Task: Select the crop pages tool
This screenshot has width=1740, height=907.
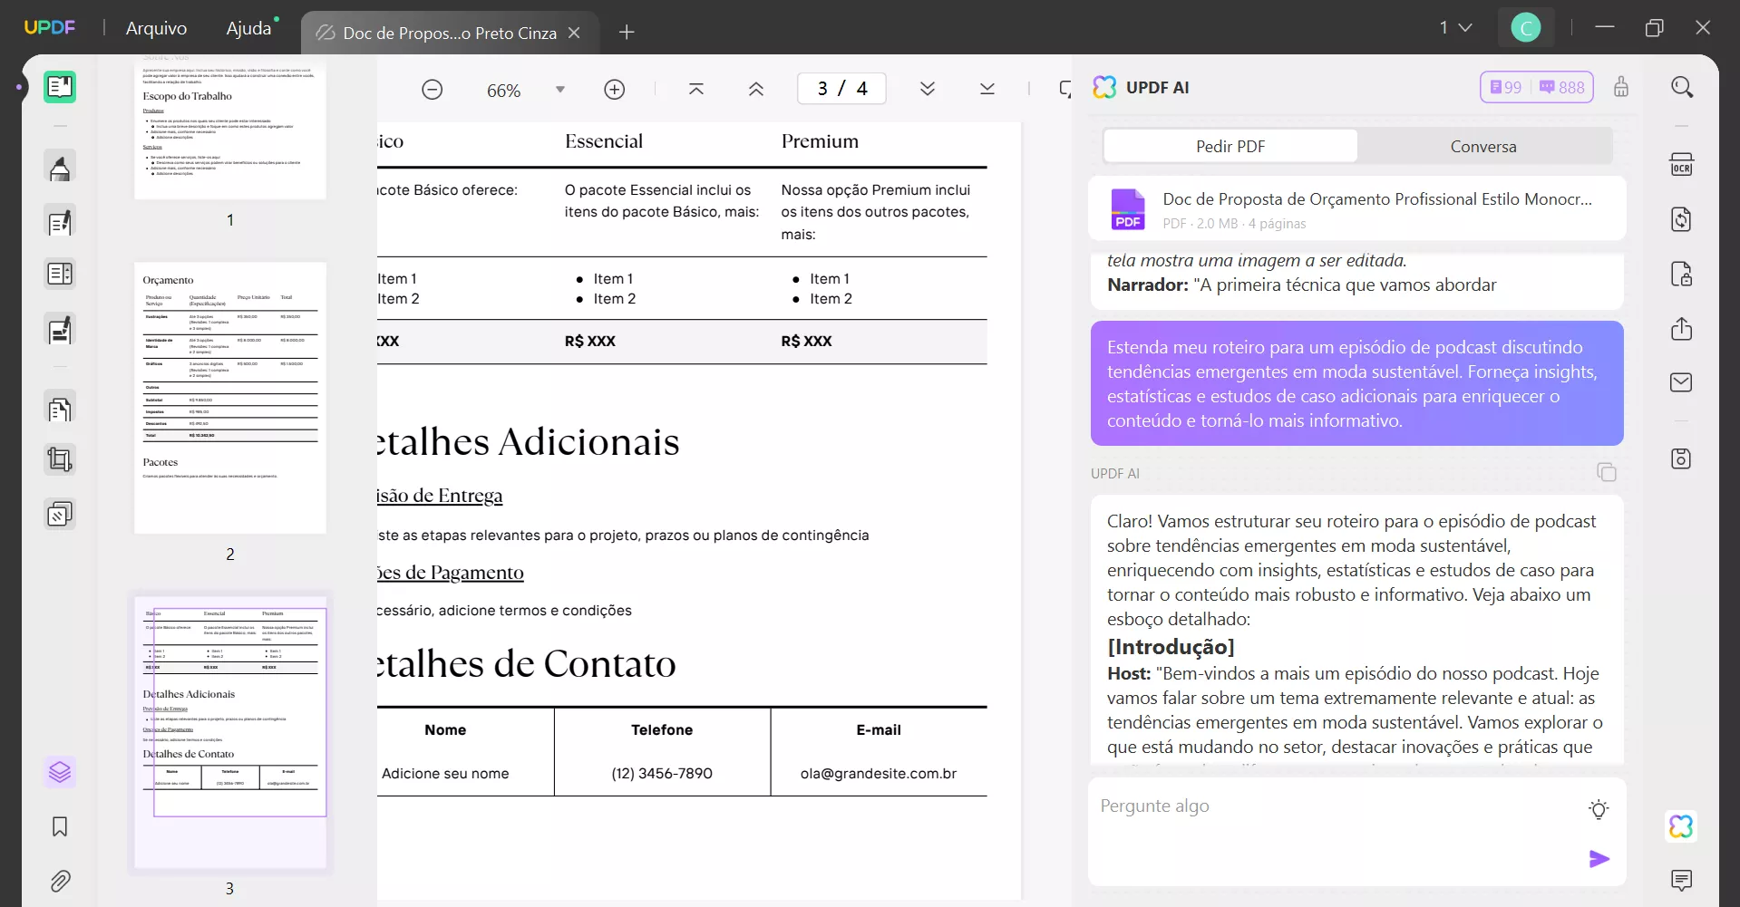Action: (60, 460)
